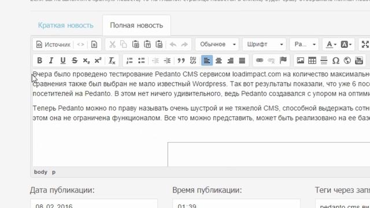Image resolution: width=370 pixels, height=208 pixels.
Task: Maximize the editor with fullscreen icon
Action: click(365, 44)
